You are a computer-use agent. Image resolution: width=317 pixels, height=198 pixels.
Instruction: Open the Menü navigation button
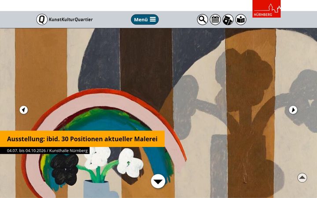point(145,19)
